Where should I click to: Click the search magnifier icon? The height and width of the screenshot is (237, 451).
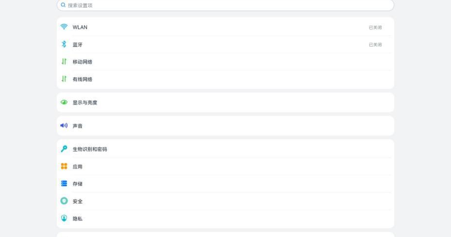click(63, 5)
